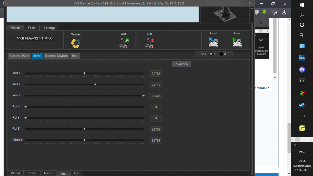
Task: Click the Axis Z value field 65535
Action: pos(156,96)
